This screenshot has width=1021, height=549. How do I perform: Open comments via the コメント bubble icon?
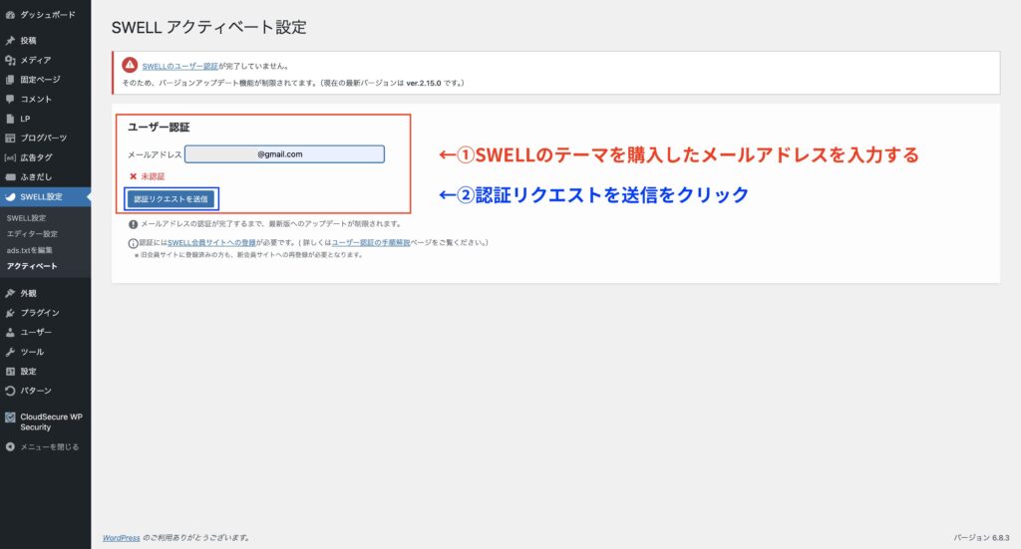tap(10, 99)
